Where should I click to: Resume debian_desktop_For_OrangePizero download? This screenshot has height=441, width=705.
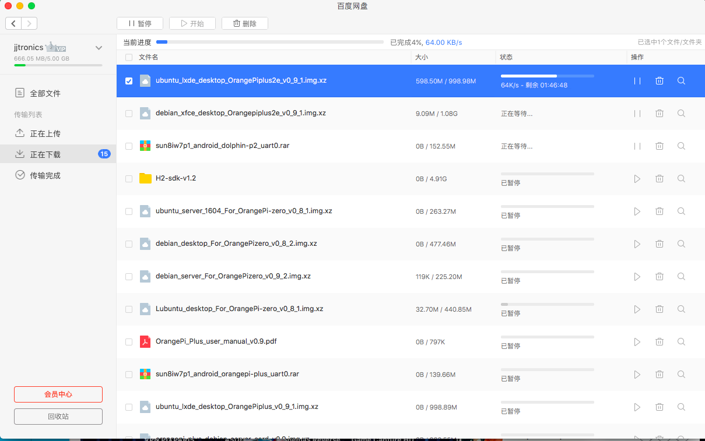[x=637, y=244]
